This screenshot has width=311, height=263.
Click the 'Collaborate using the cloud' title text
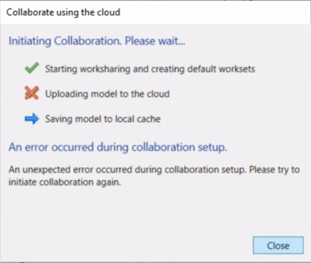tap(63, 12)
